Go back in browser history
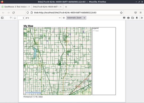This screenshot has height=103, width=144. pos(3,13)
